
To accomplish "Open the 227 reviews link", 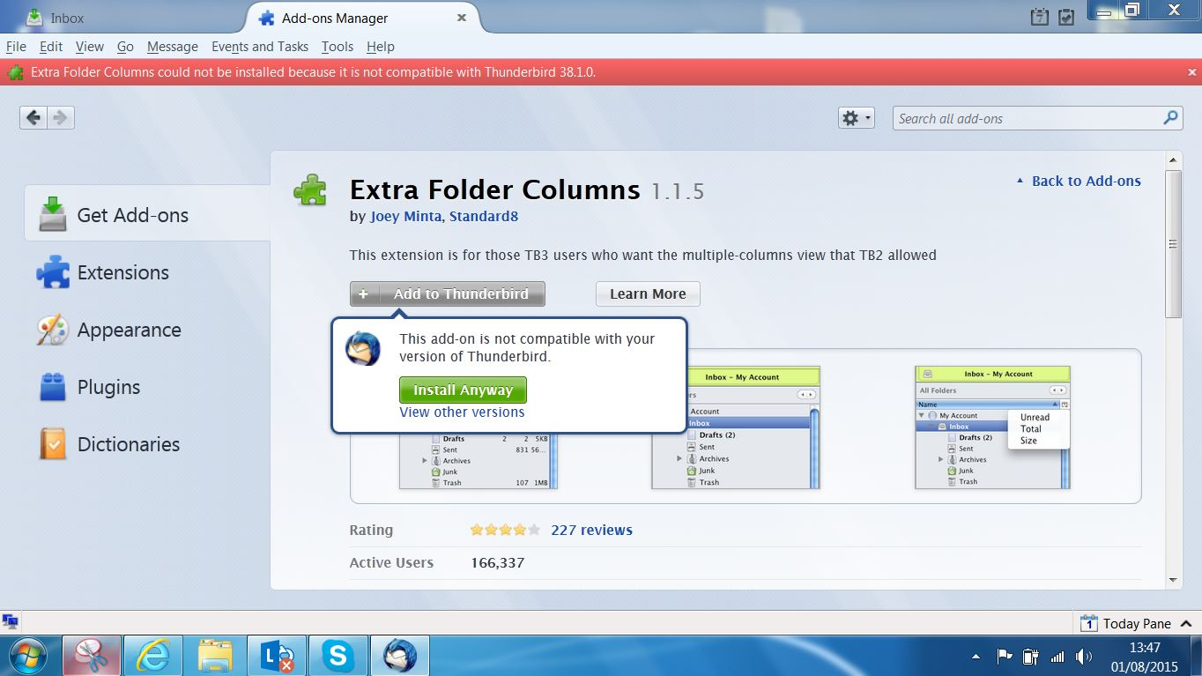I will point(591,530).
